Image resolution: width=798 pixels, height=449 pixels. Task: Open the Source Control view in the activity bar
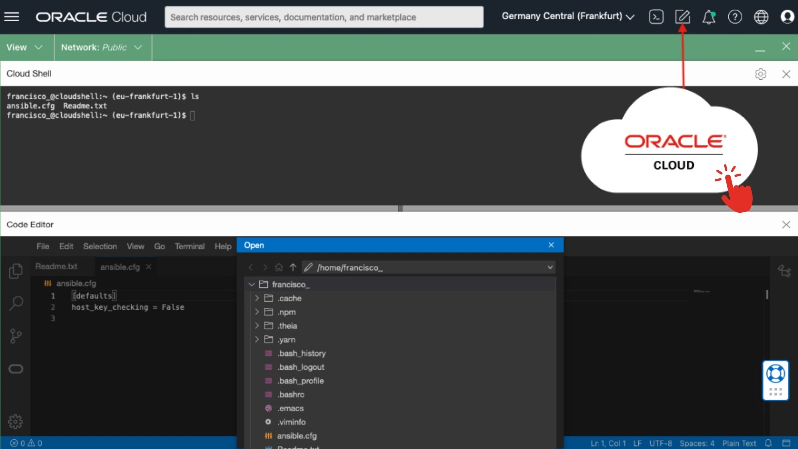(x=16, y=336)
